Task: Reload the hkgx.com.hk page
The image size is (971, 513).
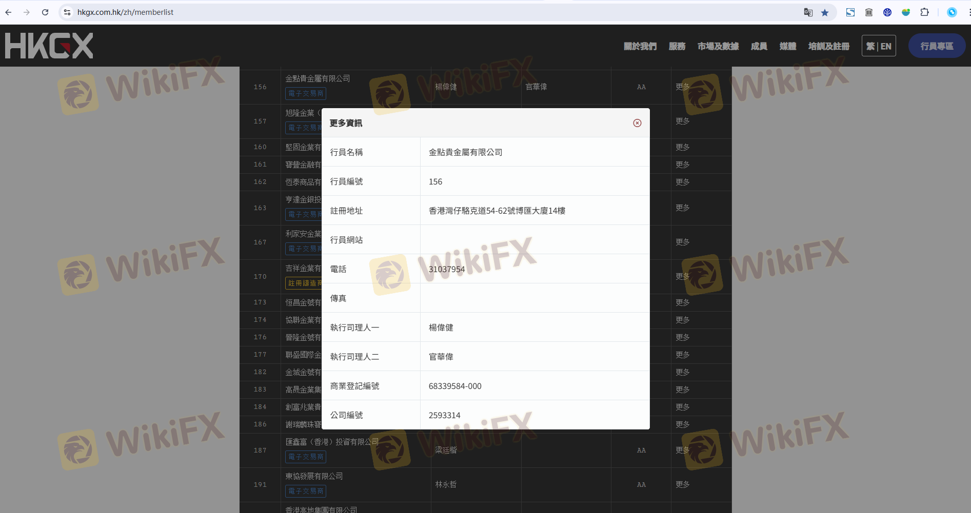Action: 45,12
